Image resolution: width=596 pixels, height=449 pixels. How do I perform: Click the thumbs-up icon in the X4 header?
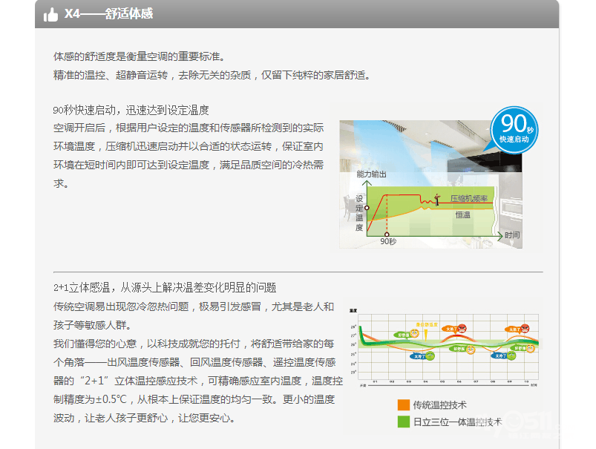50,14
